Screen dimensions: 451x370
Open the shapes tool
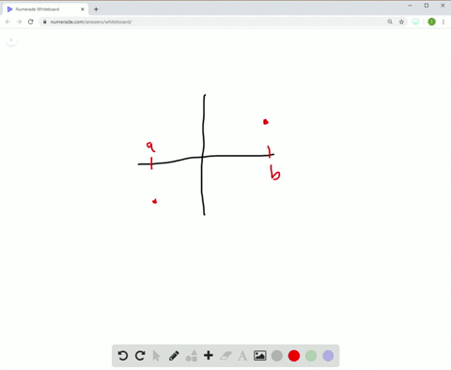(x=192, y=356)
